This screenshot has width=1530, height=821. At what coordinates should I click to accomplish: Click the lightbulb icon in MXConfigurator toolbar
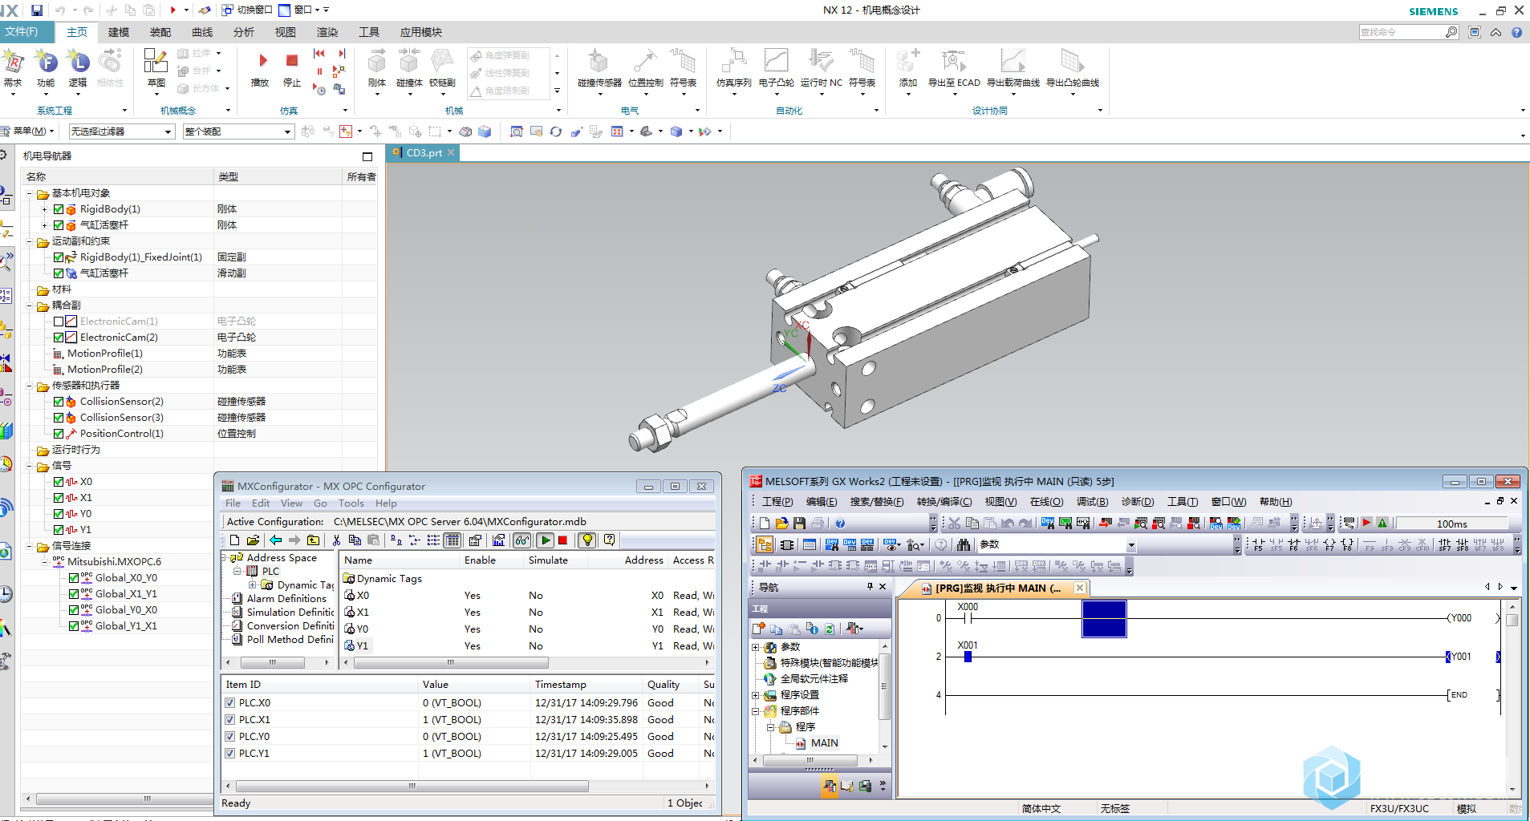(587, 540)
